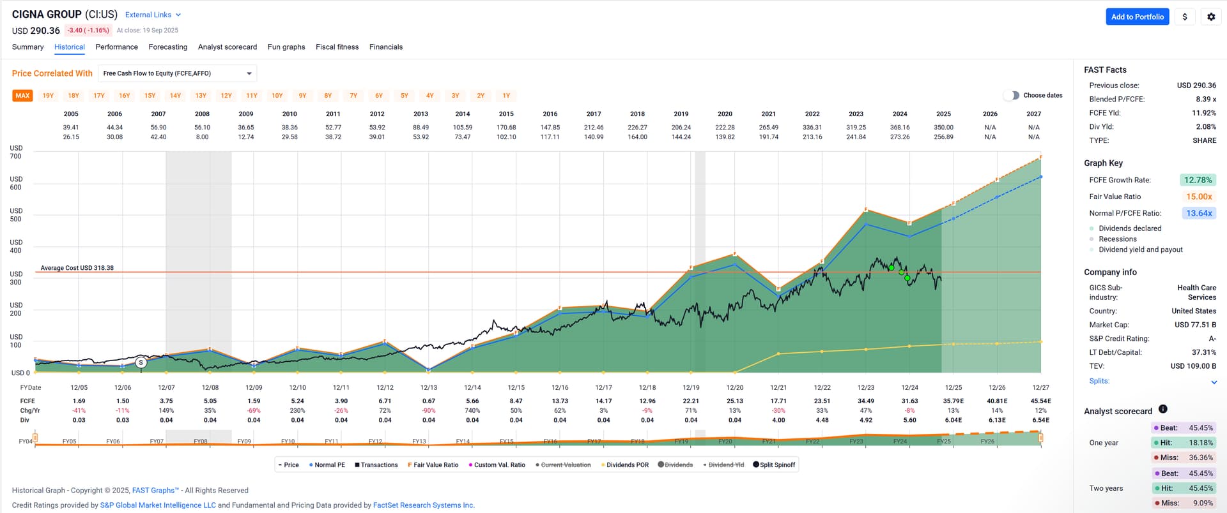Click the Analyst scorecard info icon
This screenshot has width=1227, height=513.
tap(1162, 409)
